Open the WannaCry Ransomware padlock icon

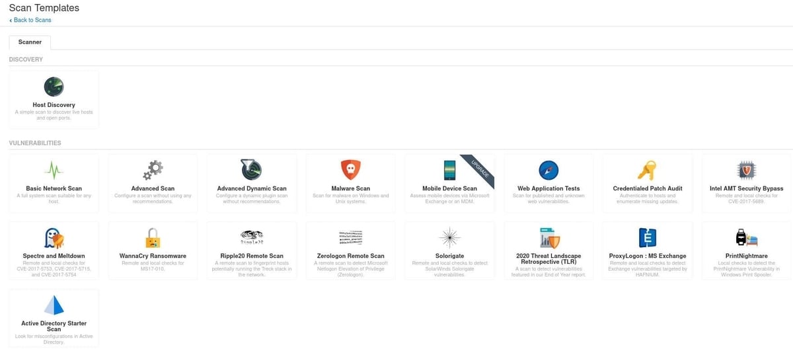(153, 238)
